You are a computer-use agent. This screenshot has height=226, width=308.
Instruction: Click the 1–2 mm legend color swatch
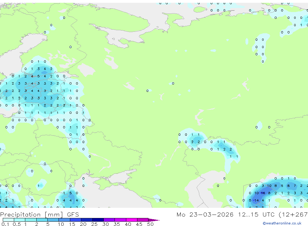click(x=31, y=220)
